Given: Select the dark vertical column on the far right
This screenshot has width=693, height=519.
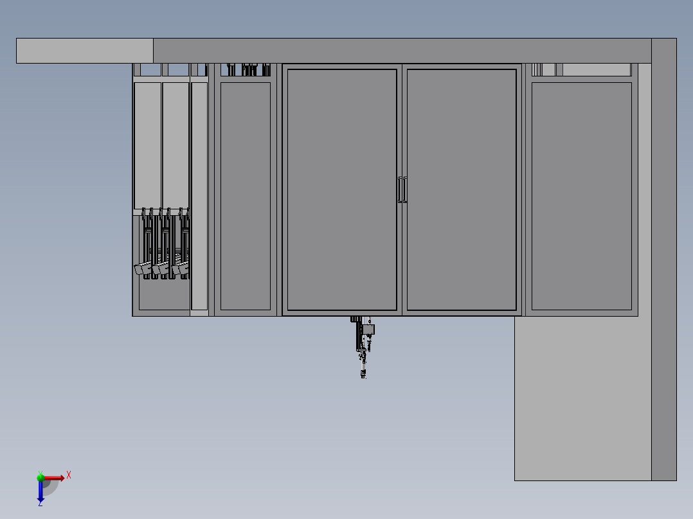Looking at the screenshot, I should pos(664,259).
